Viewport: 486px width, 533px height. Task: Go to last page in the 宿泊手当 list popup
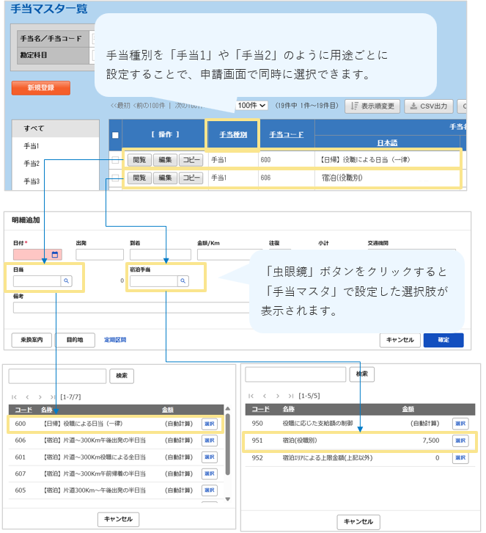[x=291, y=396]
